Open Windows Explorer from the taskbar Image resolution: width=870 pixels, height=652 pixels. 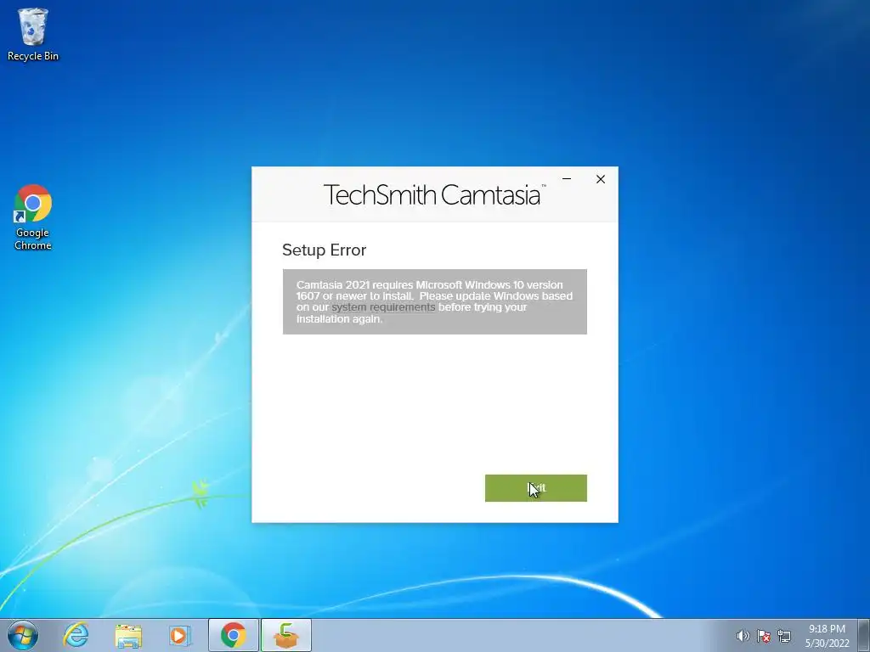[128, 635]
